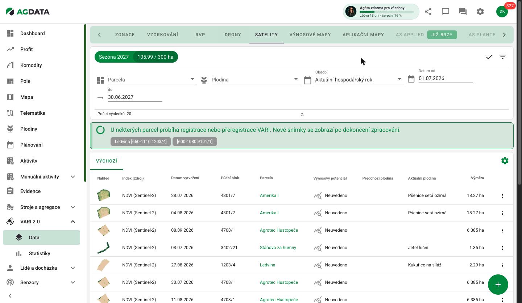Image resolution: width=522 pixels, height=303 pixels.
Task: Open the Období dropdown
Action: 360,80
